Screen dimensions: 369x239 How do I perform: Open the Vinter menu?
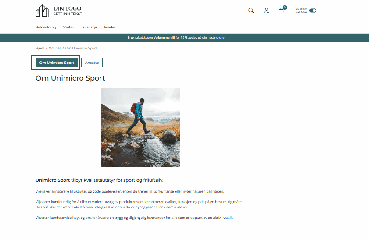tap(68, 27)
